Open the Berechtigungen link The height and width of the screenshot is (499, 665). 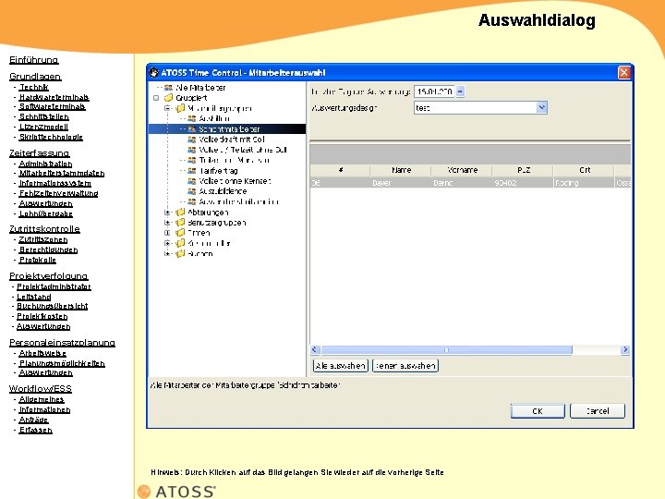pyautogui.click(x=48, y=249)
